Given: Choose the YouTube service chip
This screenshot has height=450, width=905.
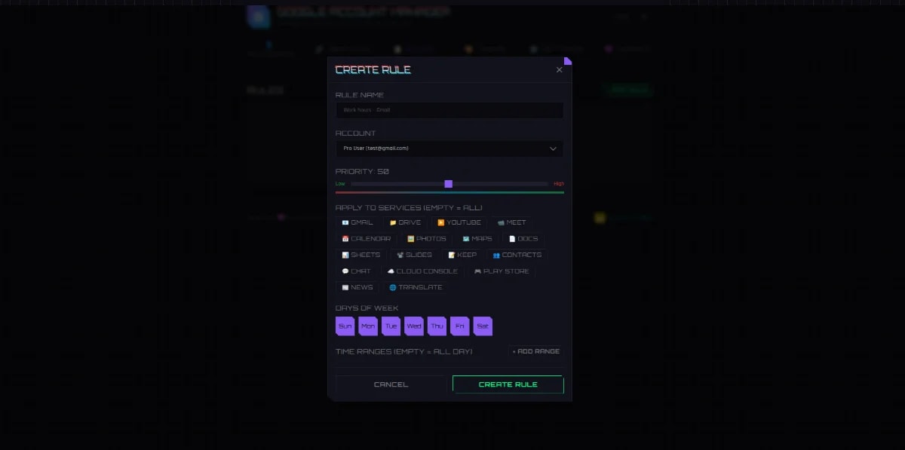Looking at the screenshot, I should coord(459,222).
